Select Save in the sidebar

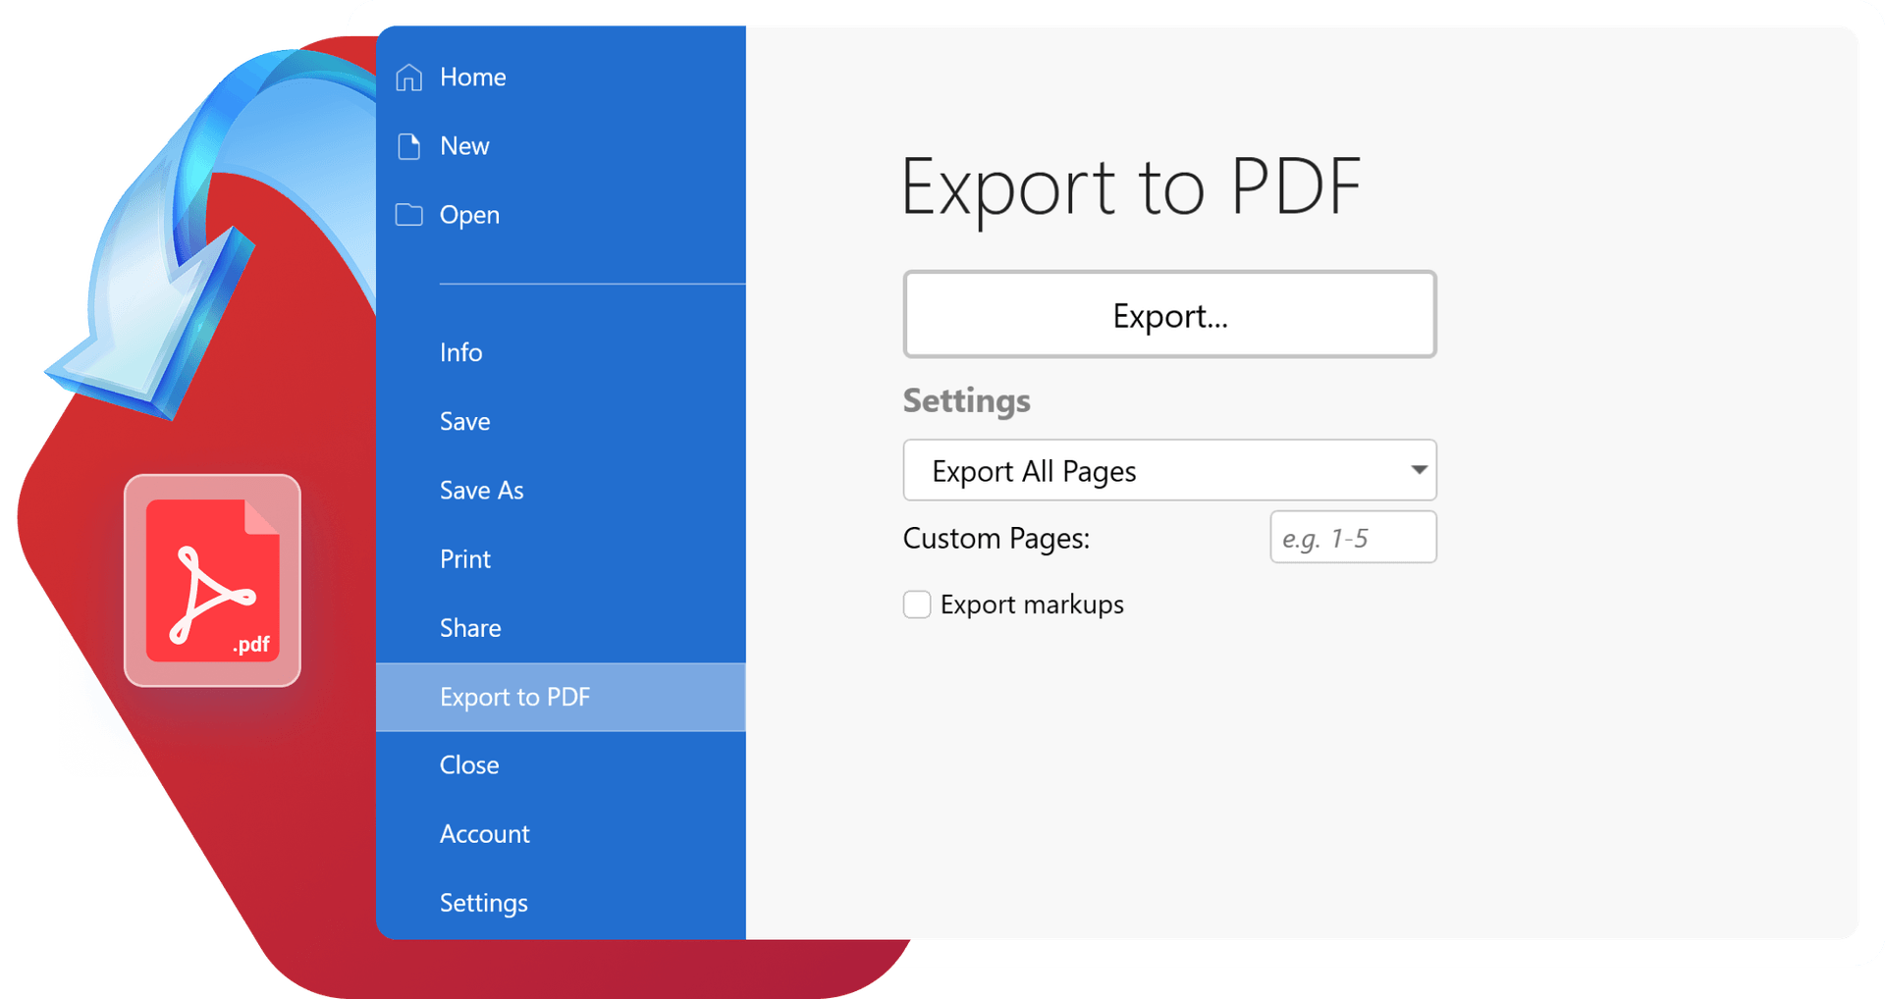[464, 422]
